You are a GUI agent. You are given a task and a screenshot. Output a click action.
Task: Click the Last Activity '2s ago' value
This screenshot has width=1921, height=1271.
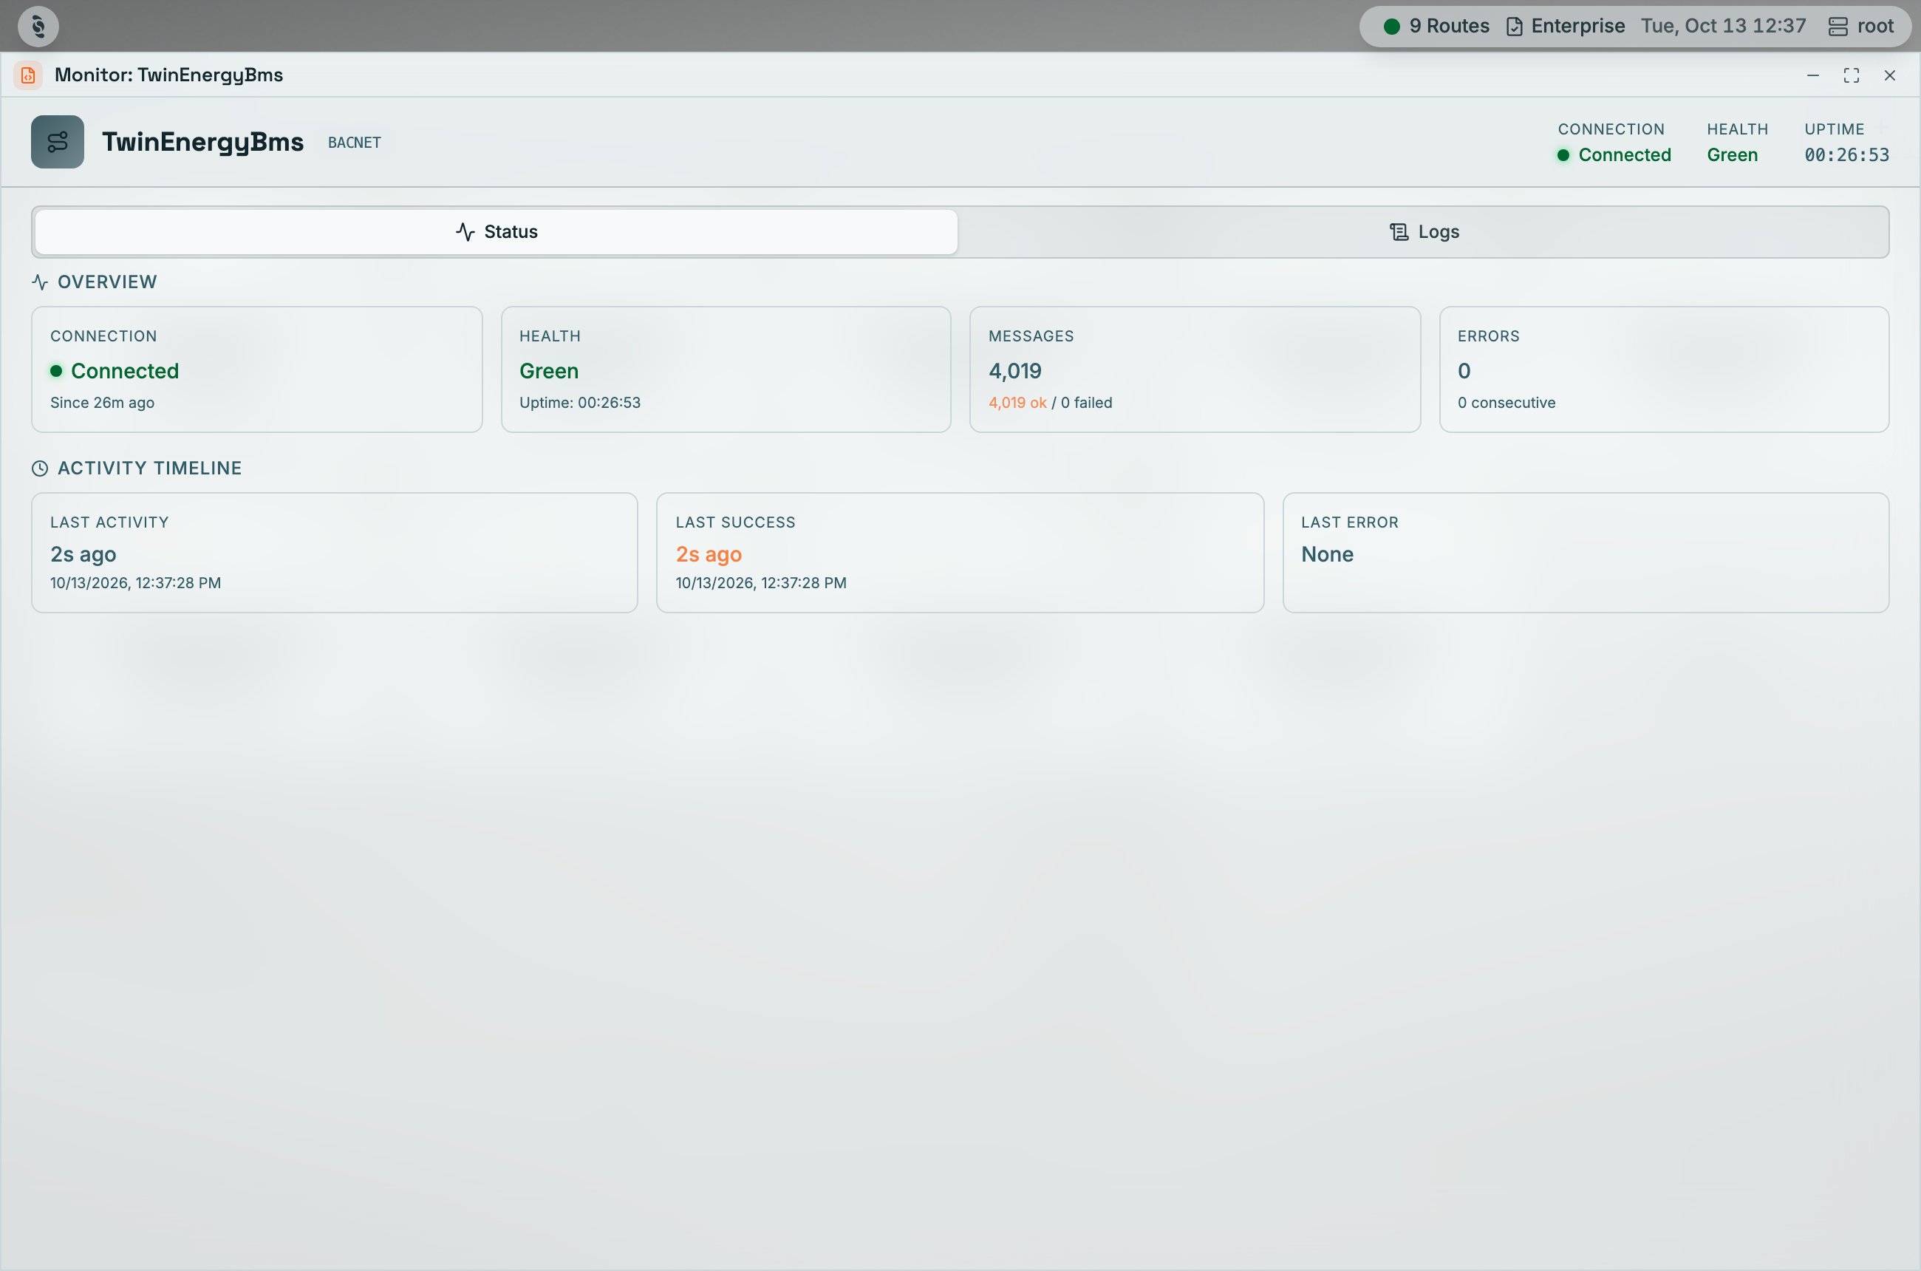tap(83, 554)
